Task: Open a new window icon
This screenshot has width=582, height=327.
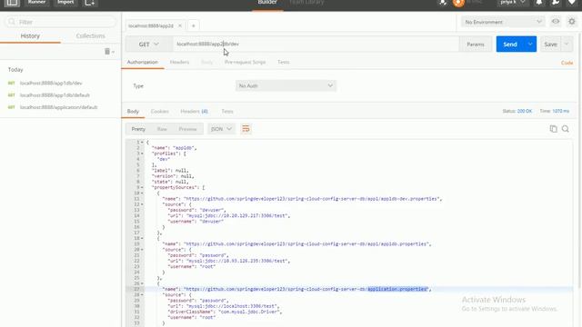Action: pyautogui.click(x=89, y=3)
